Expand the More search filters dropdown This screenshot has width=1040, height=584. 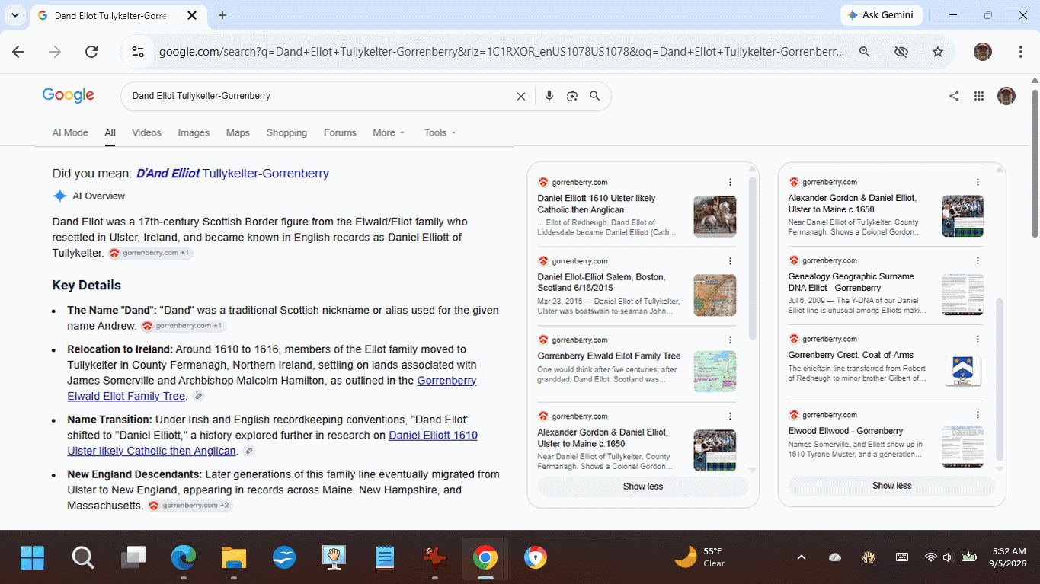(389, 132)
